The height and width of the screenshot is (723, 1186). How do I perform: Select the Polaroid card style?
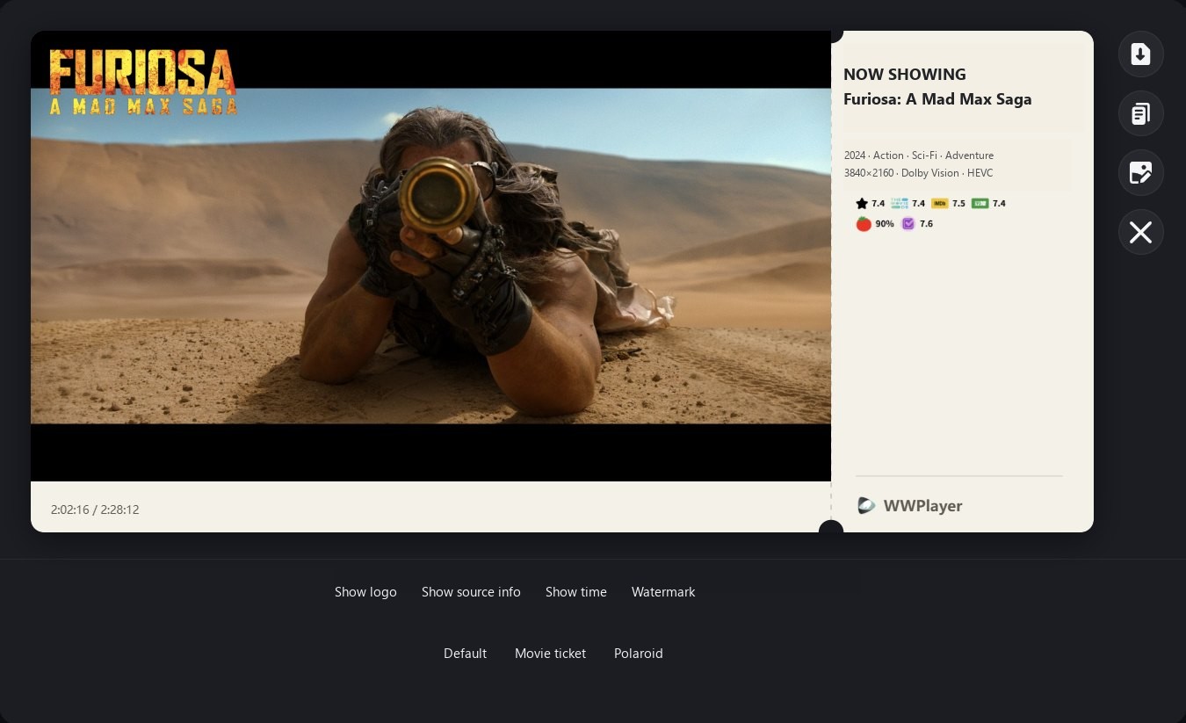639,654
